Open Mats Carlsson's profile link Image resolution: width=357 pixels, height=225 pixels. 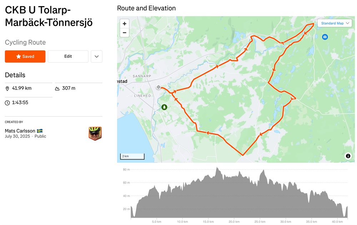20,131
